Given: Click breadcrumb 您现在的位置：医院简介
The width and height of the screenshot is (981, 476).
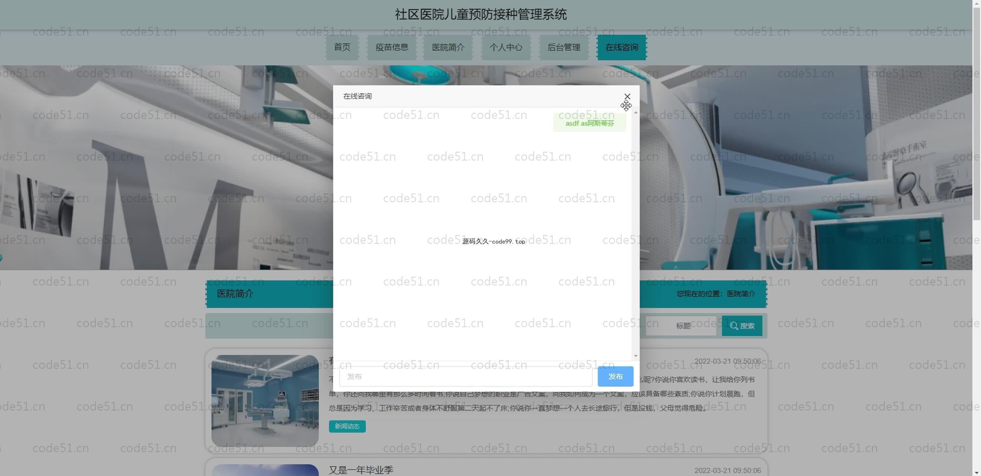Looking at the screenshot, I should coord(716,294).
